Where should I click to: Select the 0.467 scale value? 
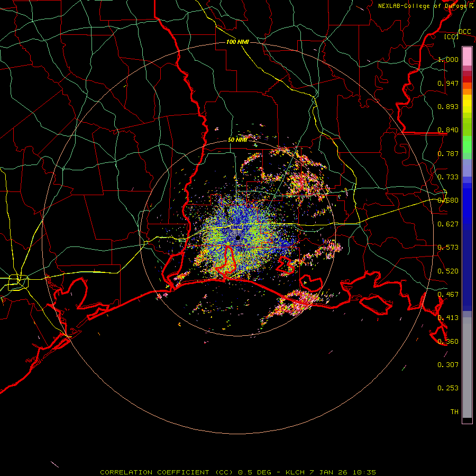448,295
